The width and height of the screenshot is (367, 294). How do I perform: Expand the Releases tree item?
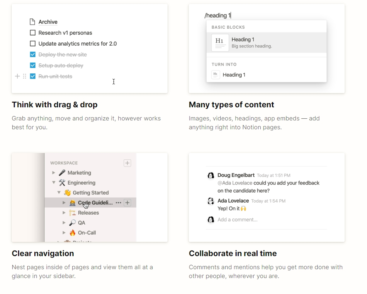pos(64,213)
